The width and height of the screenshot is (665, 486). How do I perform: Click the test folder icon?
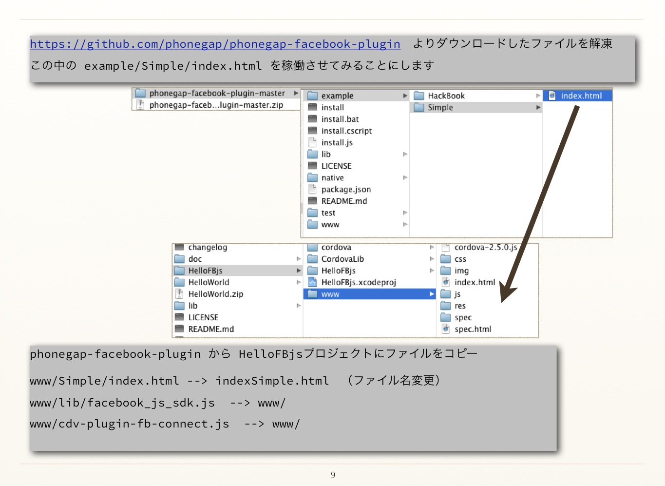click(x=313, y=213)
